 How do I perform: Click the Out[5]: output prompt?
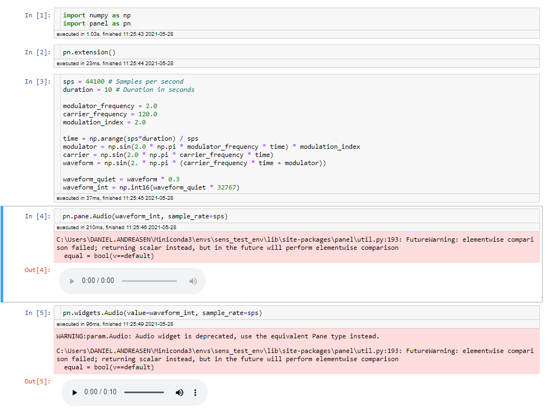37,381
